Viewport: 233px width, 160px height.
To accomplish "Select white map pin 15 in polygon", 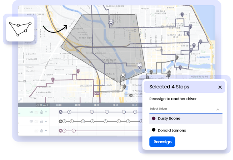I will [111, 22].
